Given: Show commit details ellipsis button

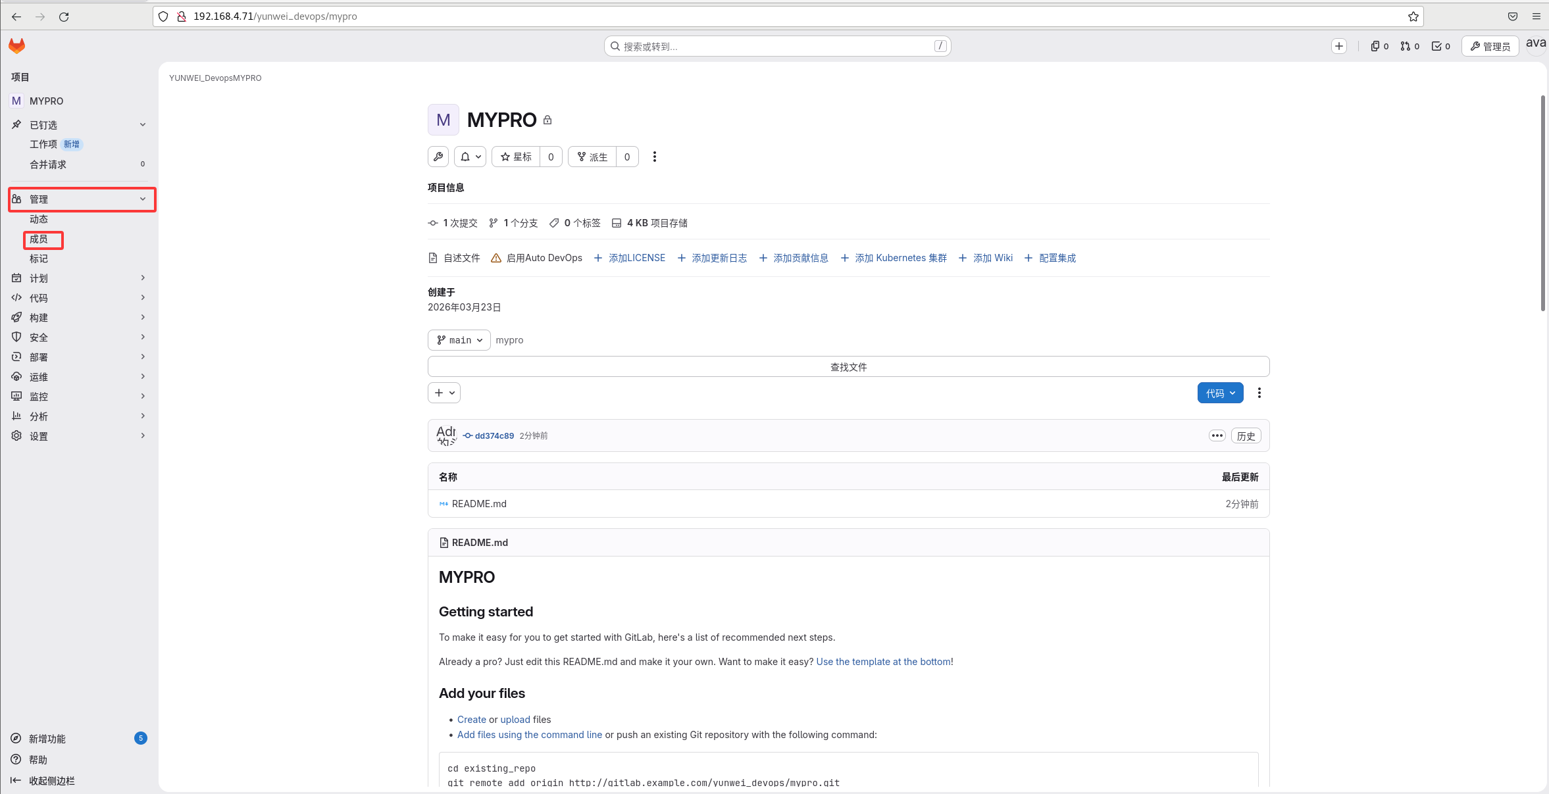Looking at the screenshot, I should click(x=1217, y=435).
